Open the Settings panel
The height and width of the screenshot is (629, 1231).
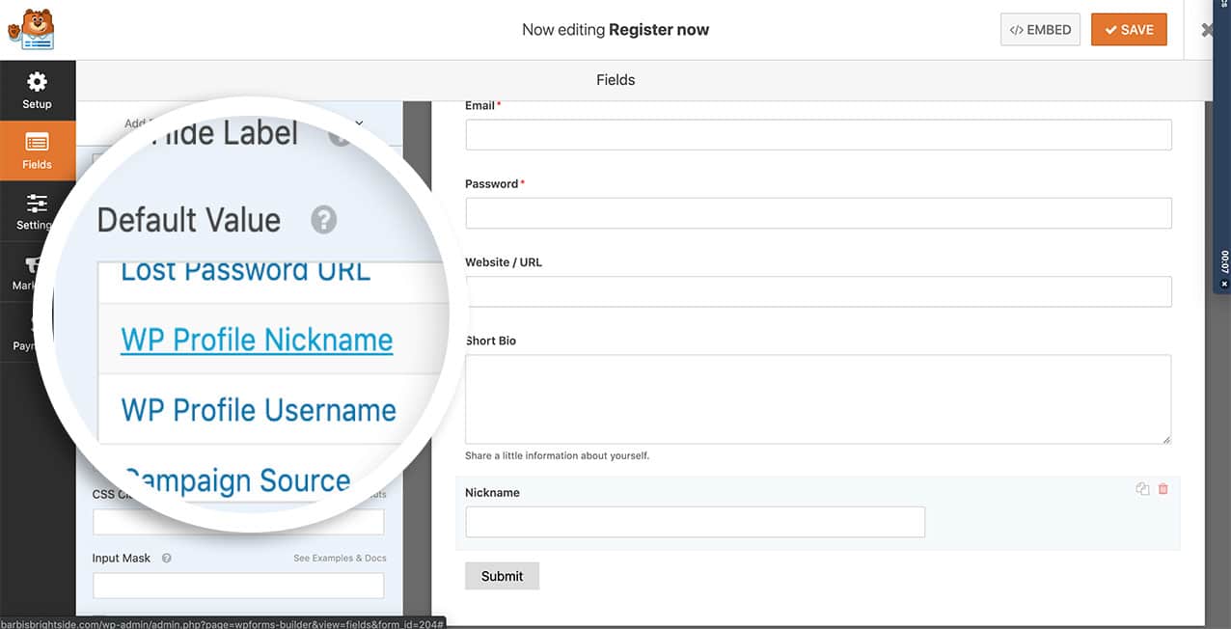pyautogui.click(x=37, y=210)
